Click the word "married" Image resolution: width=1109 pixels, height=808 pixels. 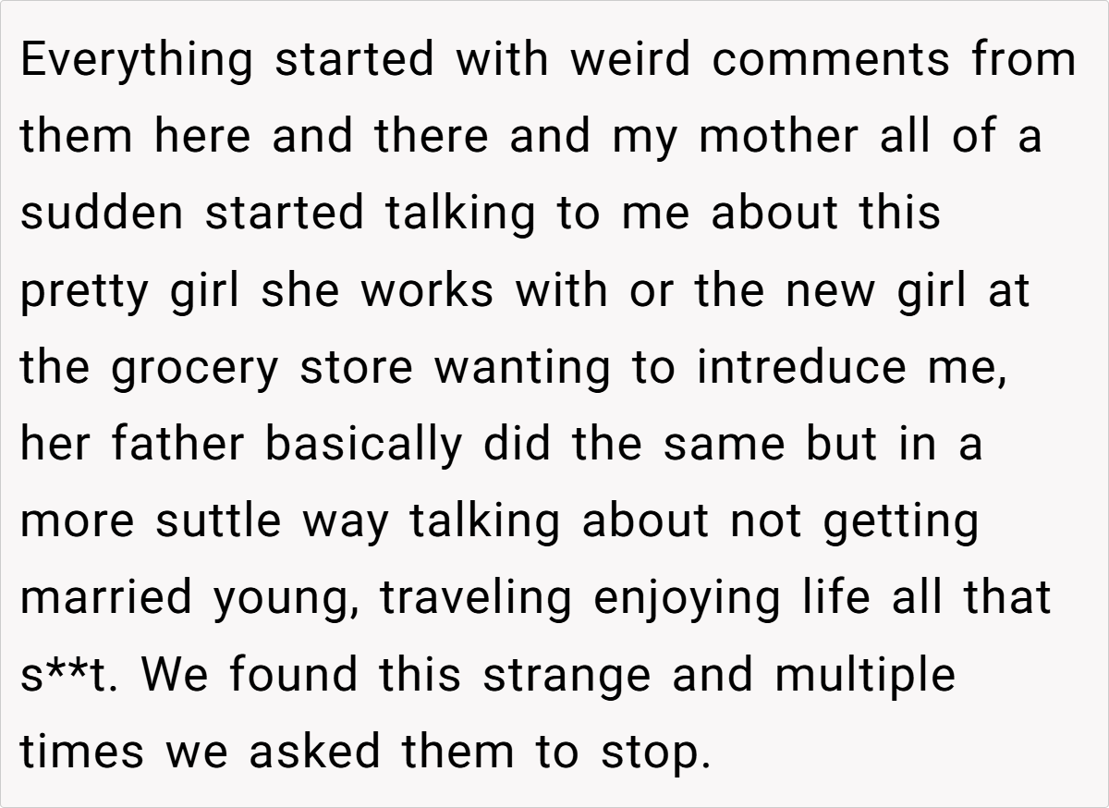(107, 597)
